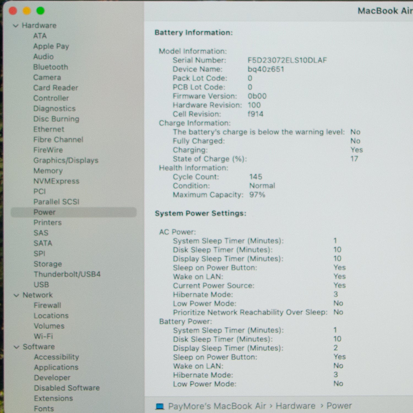Select Applications under Software
Image resolution: width=413 pixels, height=413 pixels.
point(56,367)
